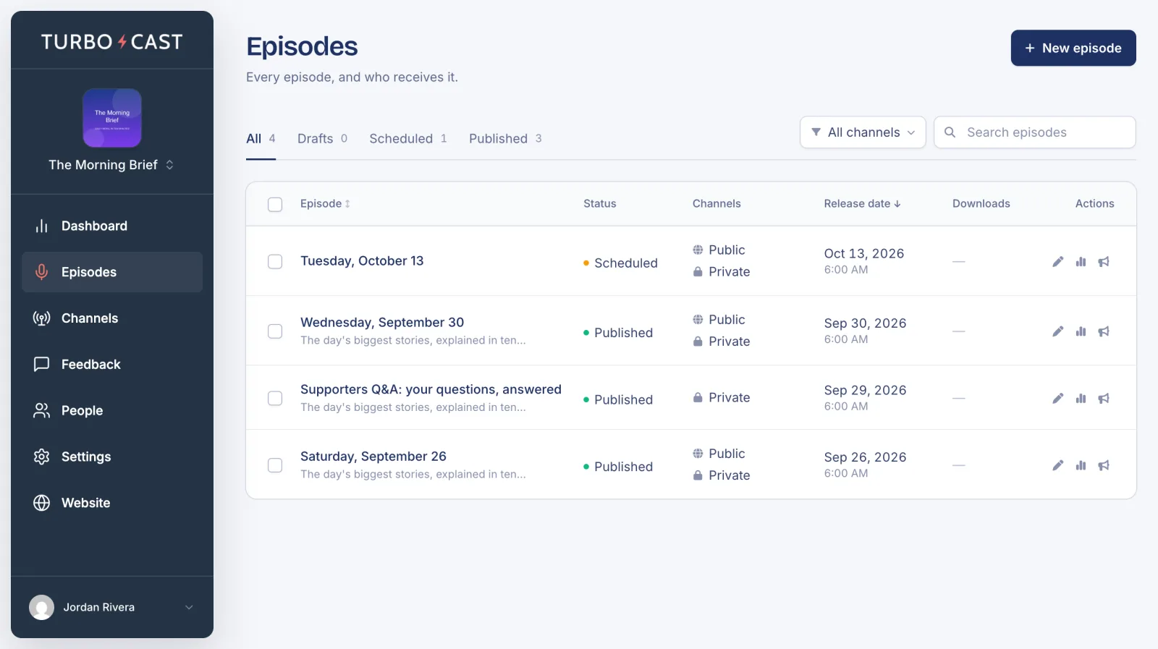Image resolution: width=1158 pixels, height=649 pixels.
Task: Expand the Jordan Rivera account menu
Action: coord(112,607)
